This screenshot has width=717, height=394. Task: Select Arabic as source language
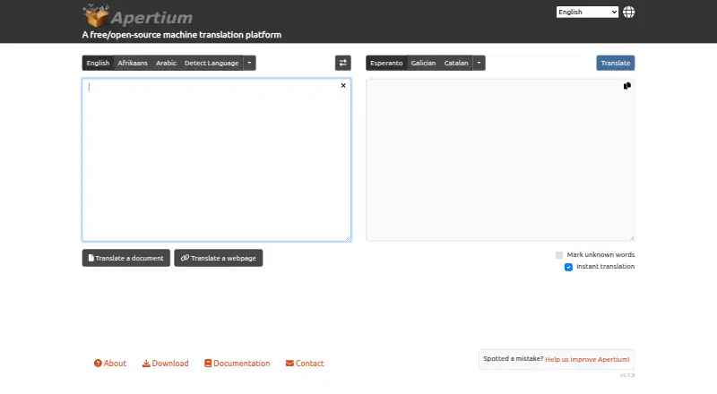point(166,63)
